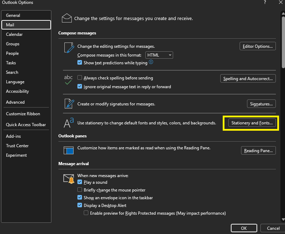
Task: Click the vertical scrollbar thumb
Action: pos(283,43)
